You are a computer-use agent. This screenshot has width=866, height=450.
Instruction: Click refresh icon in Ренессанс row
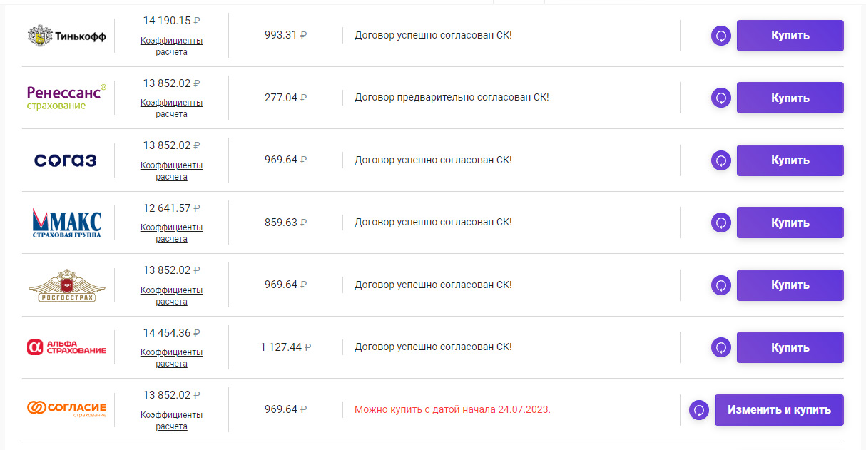point(721,98)
